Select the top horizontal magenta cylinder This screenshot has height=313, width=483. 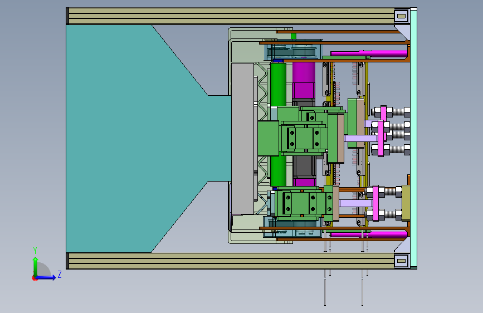[x=369, y=53]
